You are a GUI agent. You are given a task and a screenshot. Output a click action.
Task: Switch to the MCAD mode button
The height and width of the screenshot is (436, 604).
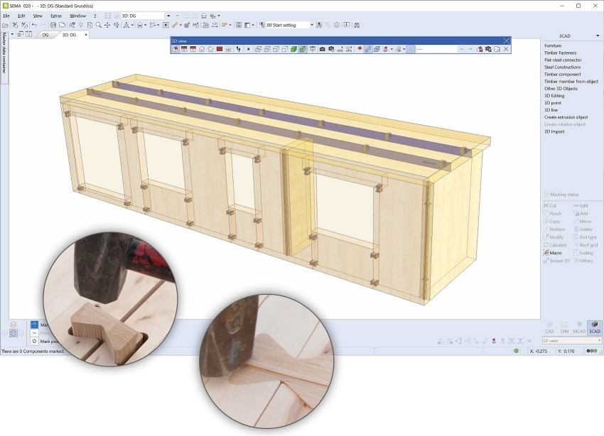(579, 327)
